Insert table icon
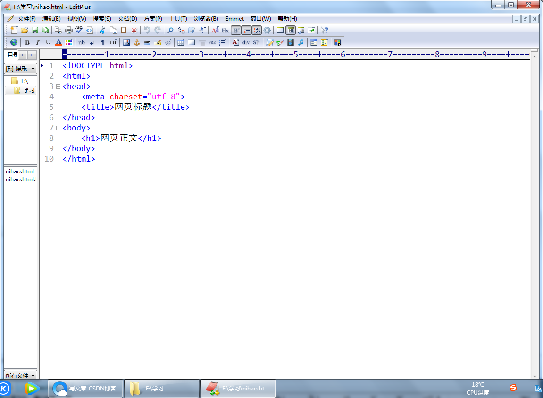The image size is (543, 398). pyautogui.click(x=181, y=42)
